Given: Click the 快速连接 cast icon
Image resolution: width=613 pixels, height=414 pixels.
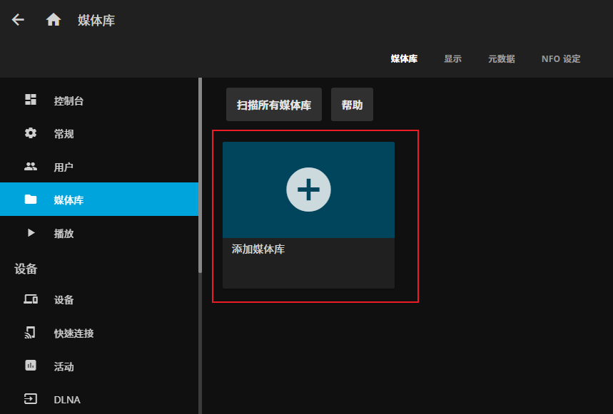Looking at the screenshot, I should (30, 333).
